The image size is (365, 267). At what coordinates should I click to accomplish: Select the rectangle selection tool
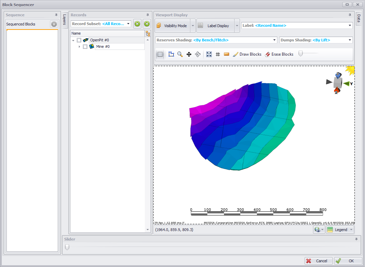(160, 54)
